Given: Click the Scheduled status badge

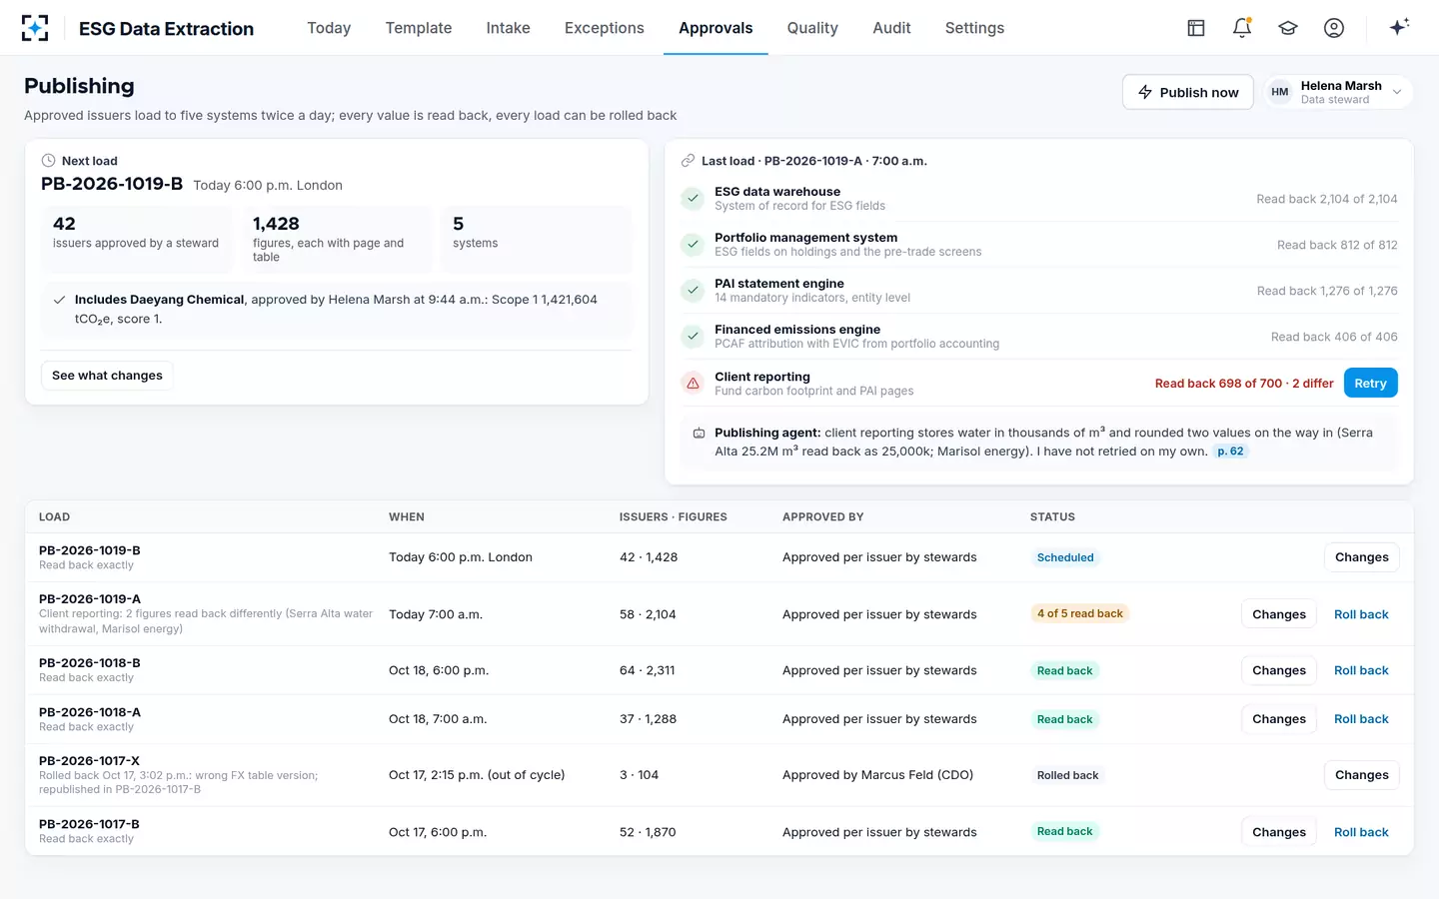Looking at the screenshot, I should [x=1065, y=557].
